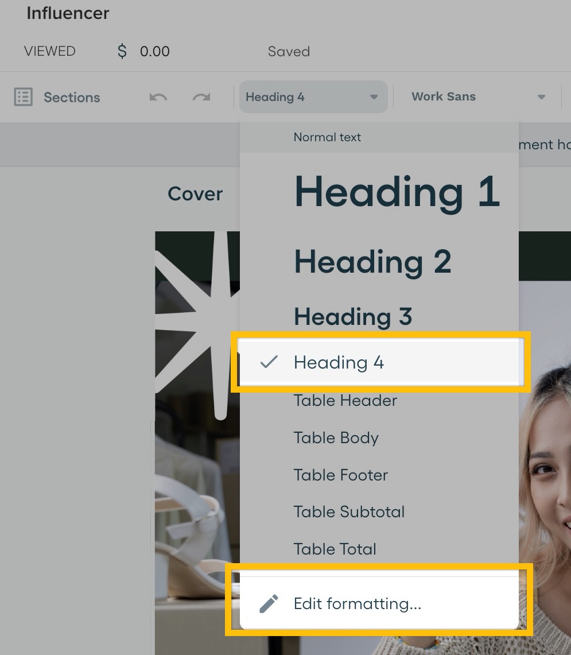Select Table Total style
The height and width of the screenshot is (655, 571).
(x=379, y=549)
